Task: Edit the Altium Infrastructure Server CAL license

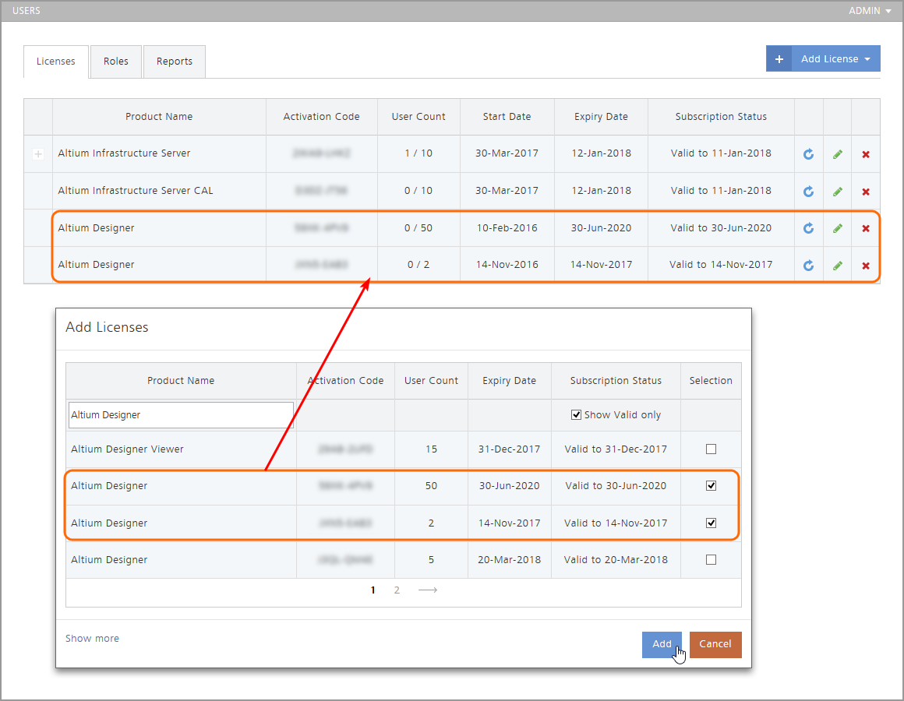Action: pyautogui.click(x=837, y=192)
